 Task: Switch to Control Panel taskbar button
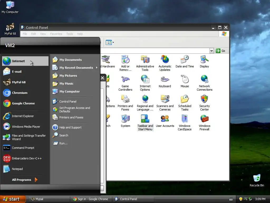[133, 199]
